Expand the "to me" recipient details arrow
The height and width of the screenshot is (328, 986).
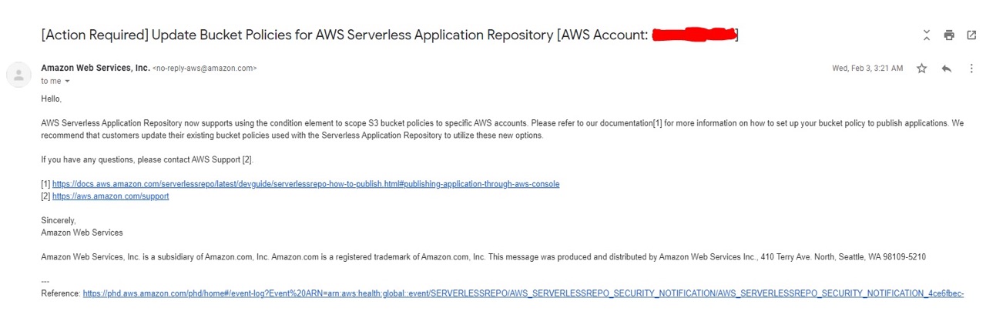67,81
